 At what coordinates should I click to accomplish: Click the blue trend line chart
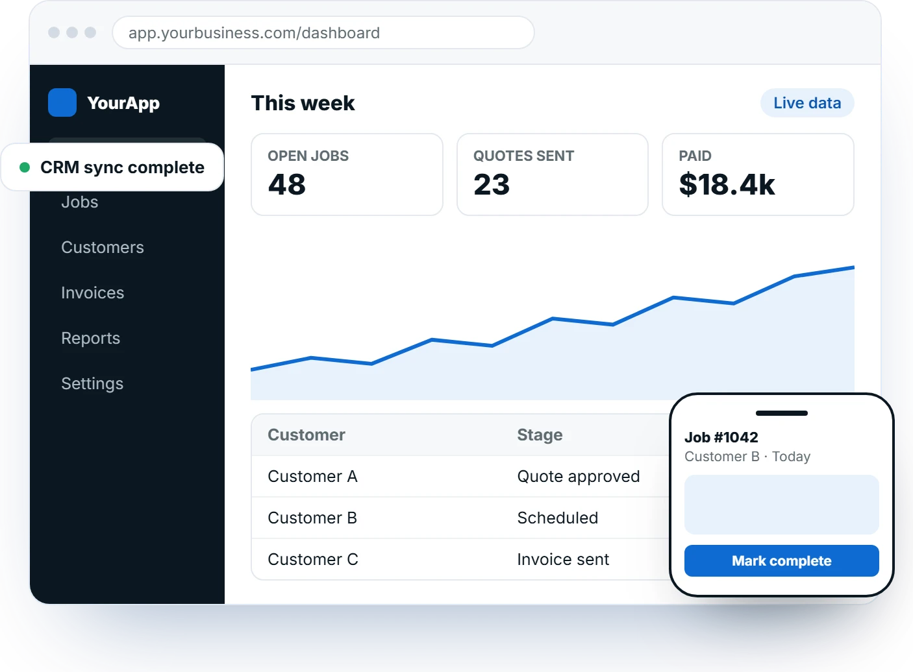(x=553, y=333)
